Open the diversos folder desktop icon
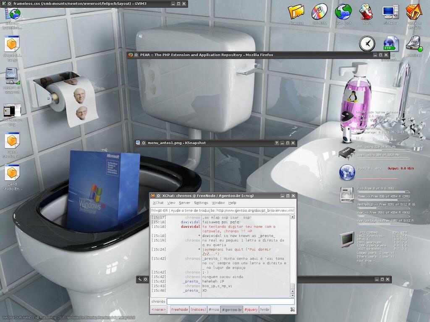Image resolution: width=430 pixels, height=322 pixels. pos(296,12)
